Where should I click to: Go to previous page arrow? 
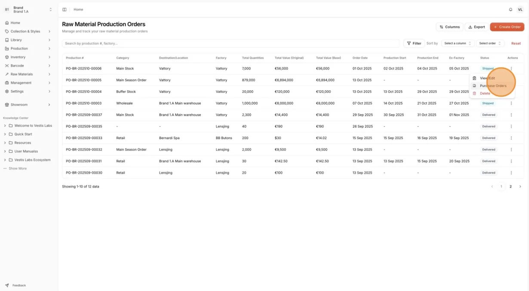pyautogui.click(x=492, y=186)
